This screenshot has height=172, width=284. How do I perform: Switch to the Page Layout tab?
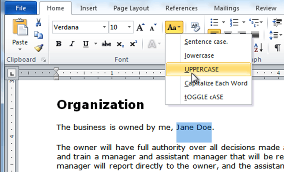tap(131, 8)
